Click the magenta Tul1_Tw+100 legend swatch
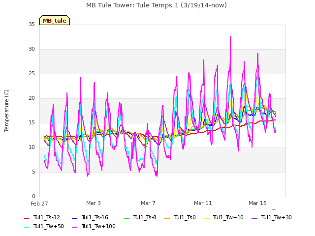Viewport: 315px width, 236px height. pyautogui.click(x=74, y=227)
